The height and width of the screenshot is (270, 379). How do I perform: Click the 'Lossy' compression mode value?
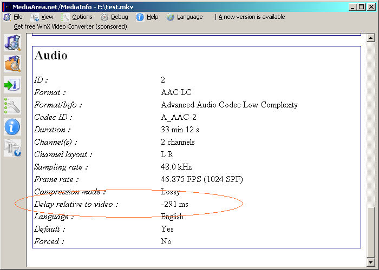[171, 192]
